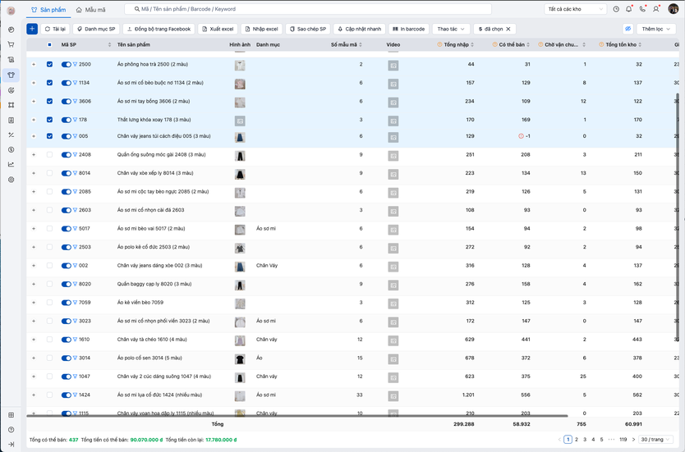Open the notifications bell icon
Viewport: 685px width, 452px height.
click(x=629, y=9)
